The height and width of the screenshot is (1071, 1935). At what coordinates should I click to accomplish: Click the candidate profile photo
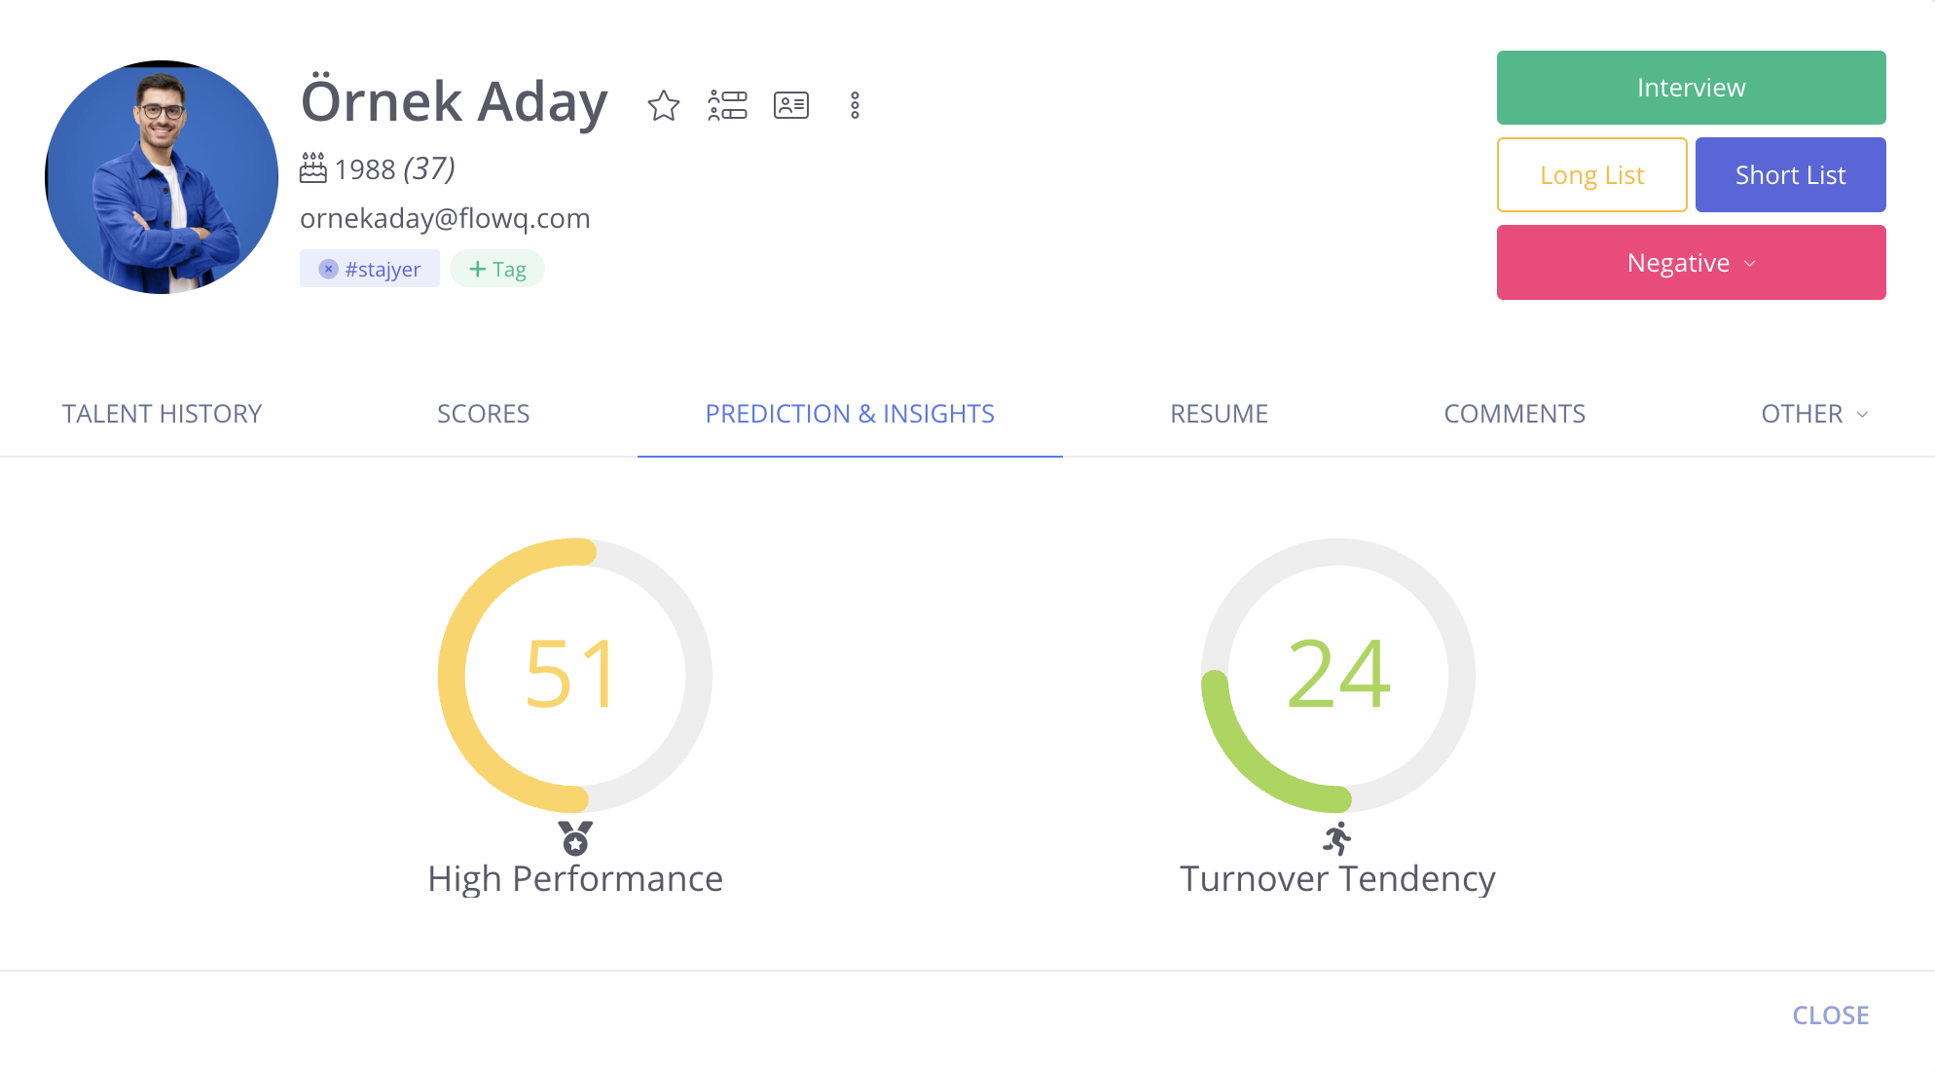tap(162, 177)
